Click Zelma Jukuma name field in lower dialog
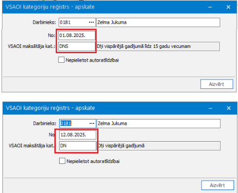 click(x=159, y=123)
